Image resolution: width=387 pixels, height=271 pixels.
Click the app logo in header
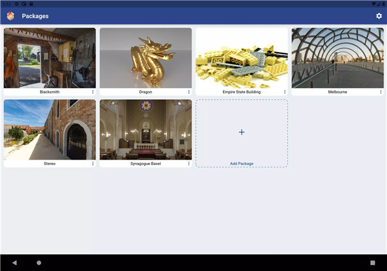(x=10, y=15)
